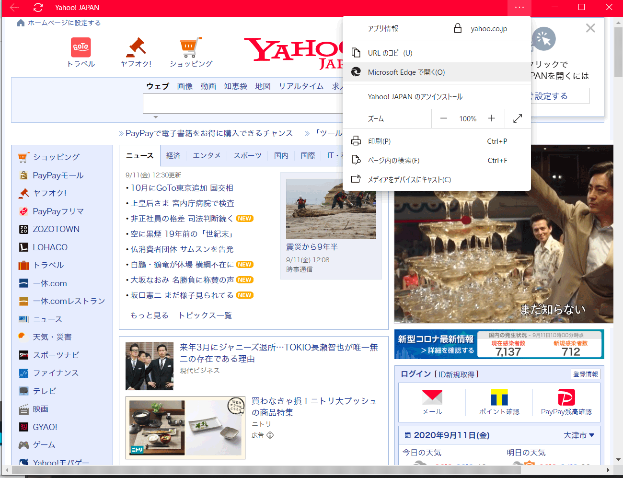Click the vertical scrollbar thumb at right

point(618,52)
